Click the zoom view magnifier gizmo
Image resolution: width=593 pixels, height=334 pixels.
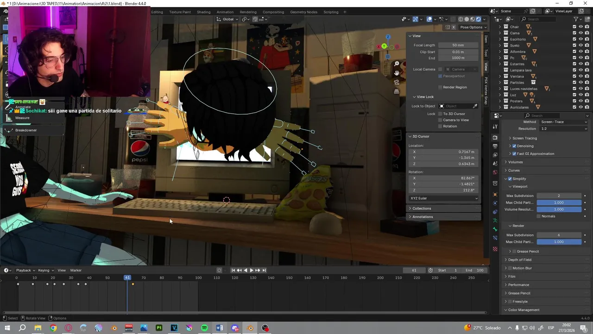(397, 64)
